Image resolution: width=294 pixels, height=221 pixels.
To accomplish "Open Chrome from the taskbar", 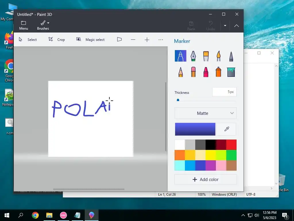I will pos(35,215).
